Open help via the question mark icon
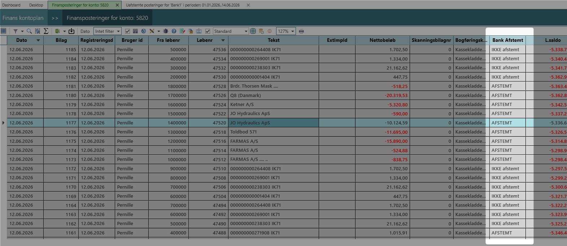567x246 pixels. click(174, 31)
